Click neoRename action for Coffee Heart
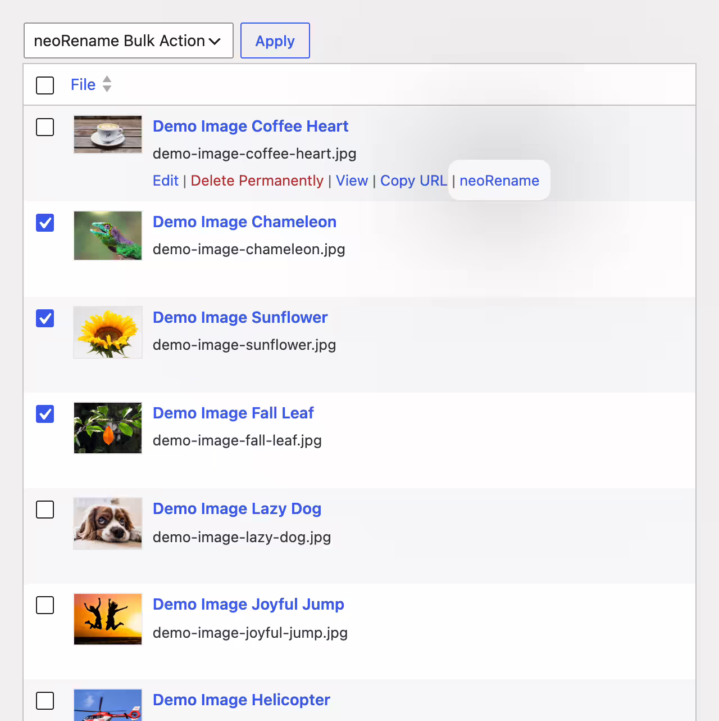This screenshot has width=719, height=721. pos(499,181)
